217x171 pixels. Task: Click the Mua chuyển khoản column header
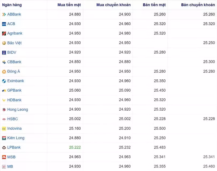pyautogui.click(x=114, y=5)
